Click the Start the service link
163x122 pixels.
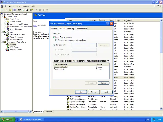[35, 25]
